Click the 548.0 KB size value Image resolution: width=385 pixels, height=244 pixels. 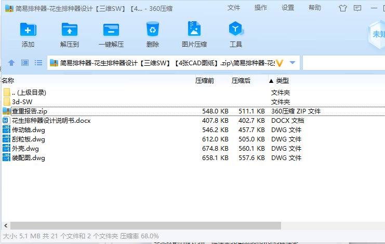[215, 111]
